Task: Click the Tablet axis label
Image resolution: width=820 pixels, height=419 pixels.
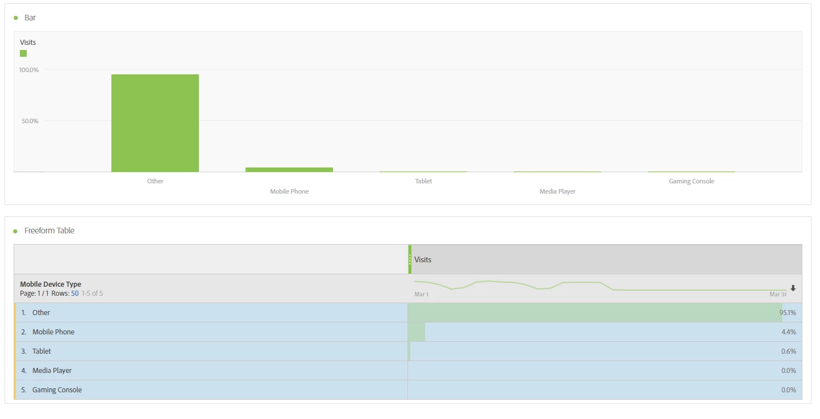Action: click(x=423, y=181)
